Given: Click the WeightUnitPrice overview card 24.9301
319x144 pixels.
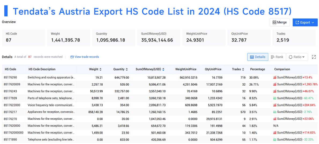Looking at the screenshot, I should click(204, 37).
